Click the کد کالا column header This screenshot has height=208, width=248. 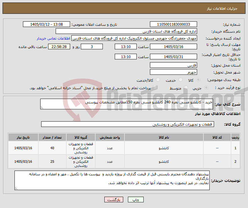(217, 137)
